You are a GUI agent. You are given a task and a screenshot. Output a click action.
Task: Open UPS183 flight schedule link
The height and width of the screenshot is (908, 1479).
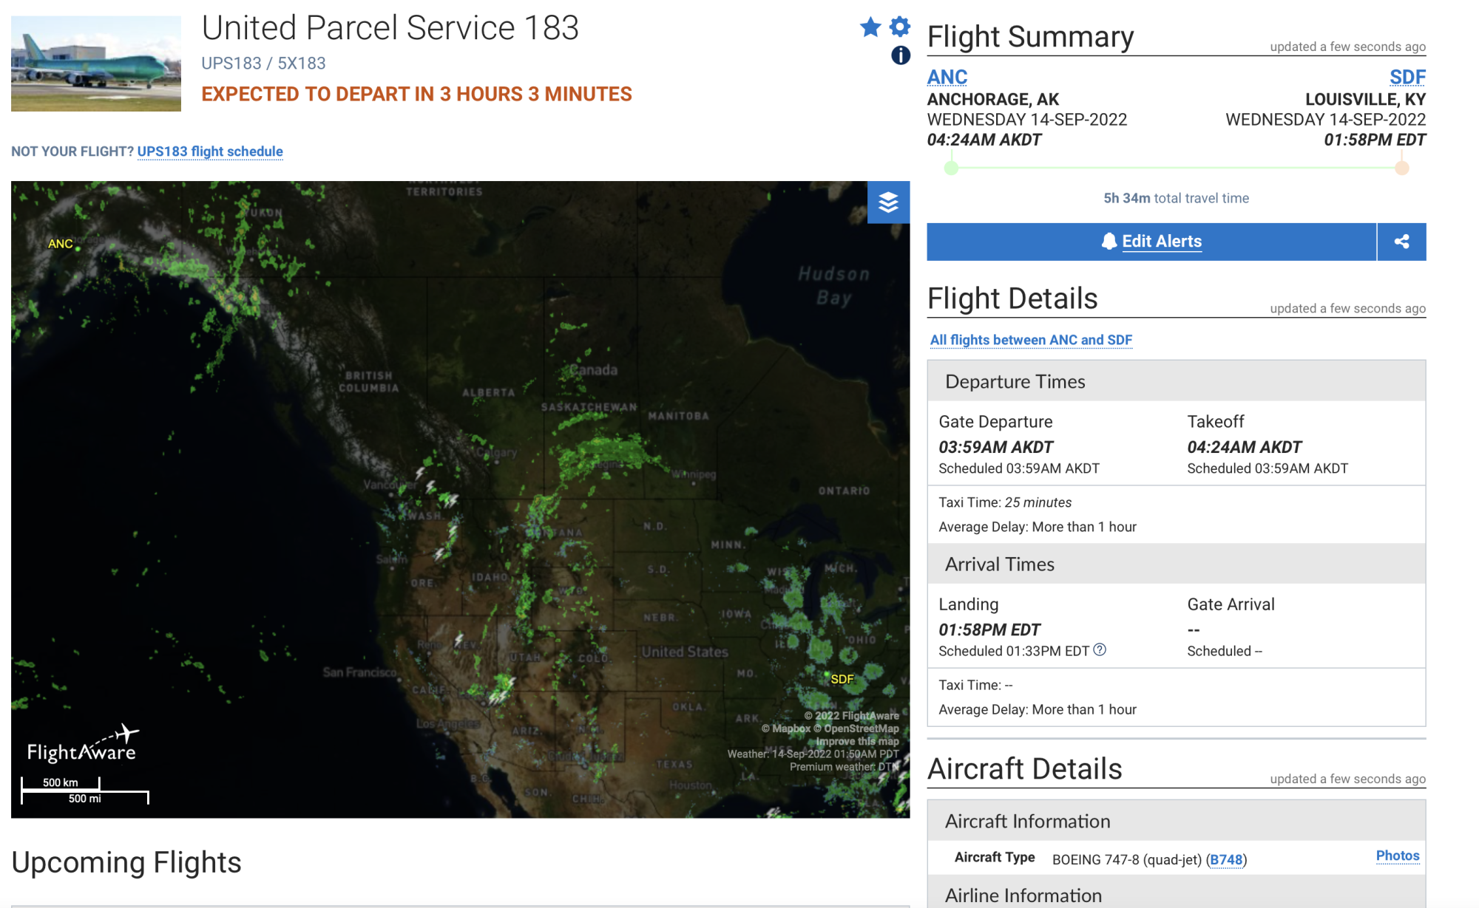[210, 151]
